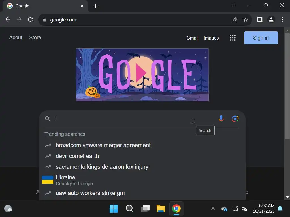
Task: Click the Ukraine flag thumbnail
Action: pyautogui.click(x=48, y=180)
